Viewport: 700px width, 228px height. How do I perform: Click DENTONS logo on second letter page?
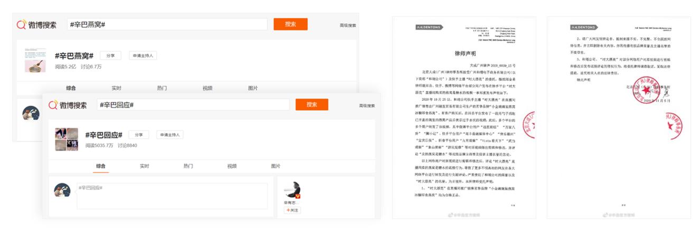pyautogui.click(x=583, y=27)
